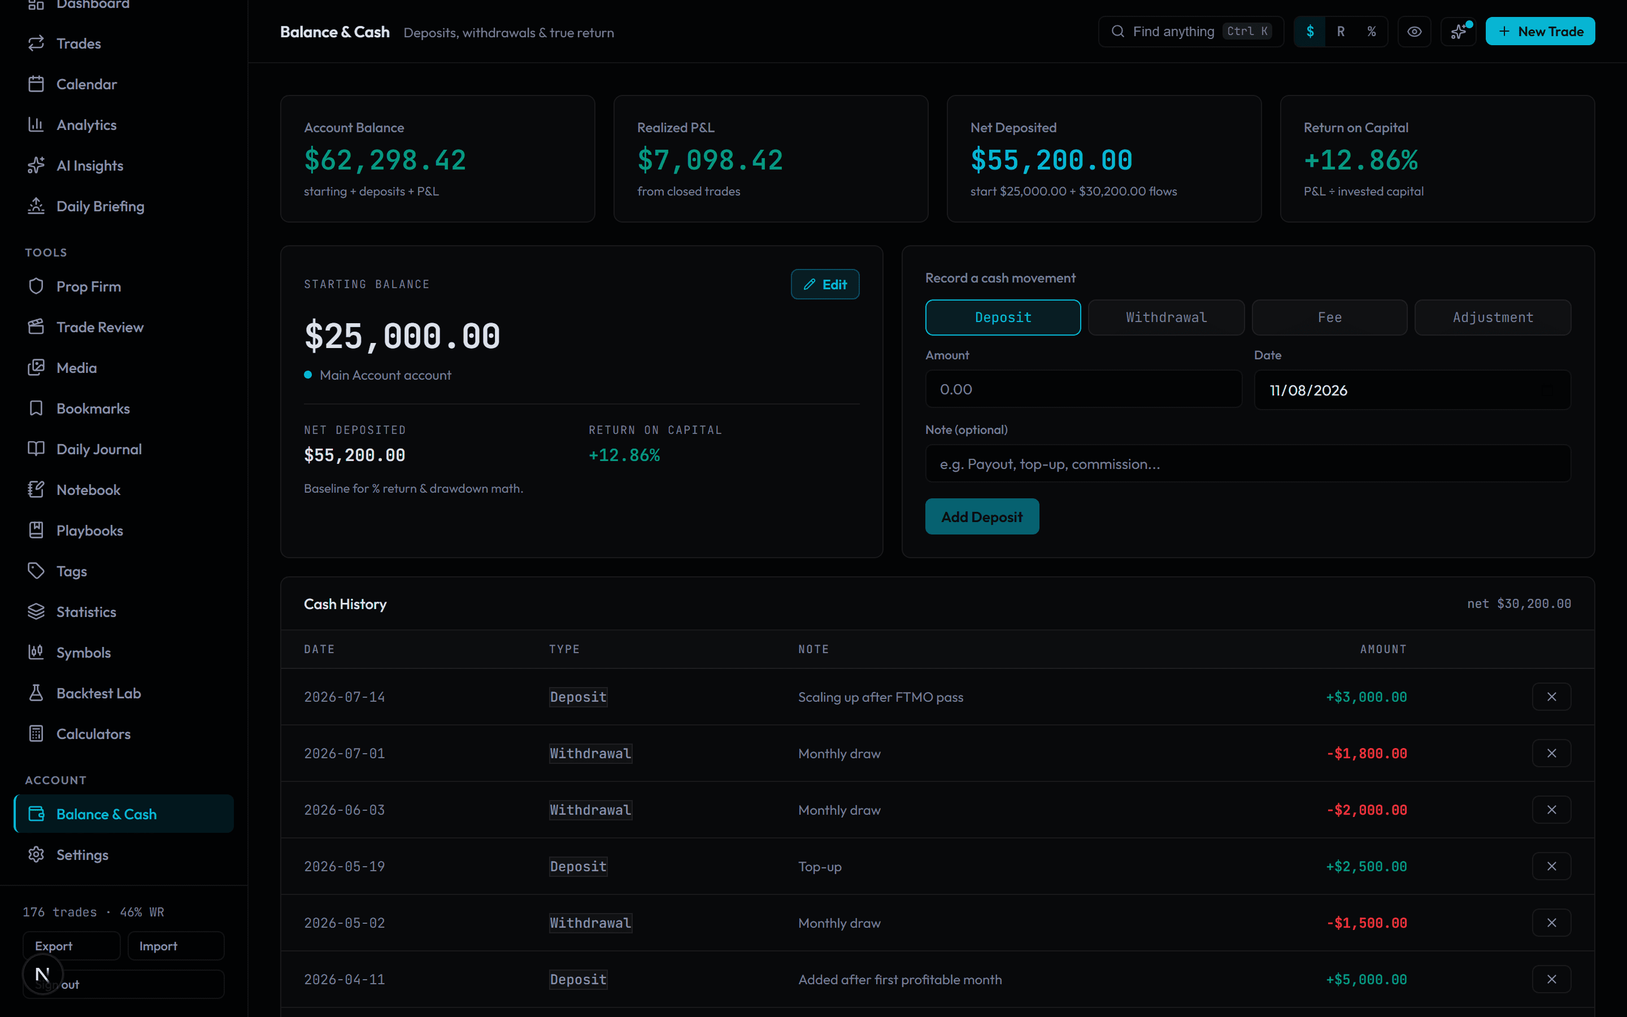Open Settings from sidebar
Screen dimensions: 1627x1017
124,855
